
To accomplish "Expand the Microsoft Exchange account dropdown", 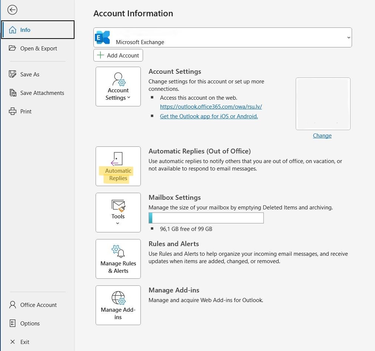I will (x=349, y=37).
